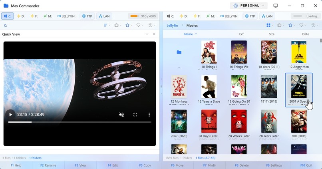The image size is (322, 169).
Task: Open M: drive in left panel
Action: tap(48, 16)
